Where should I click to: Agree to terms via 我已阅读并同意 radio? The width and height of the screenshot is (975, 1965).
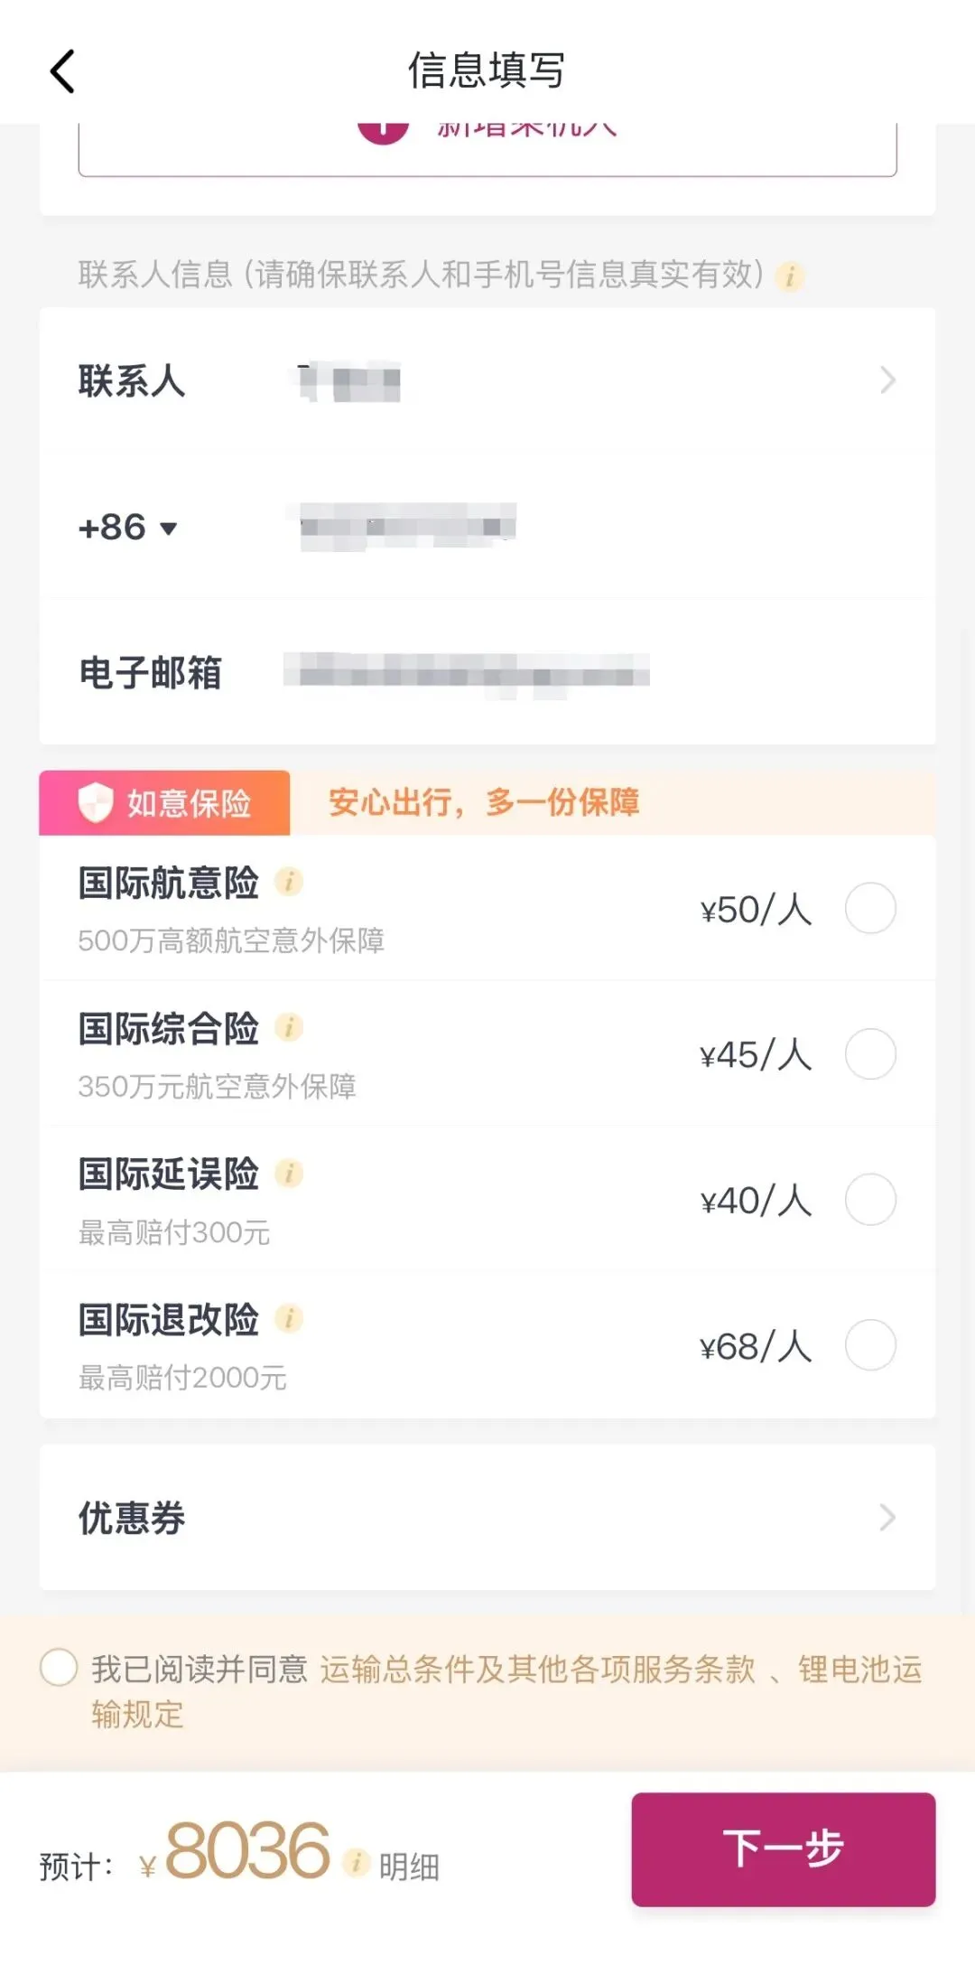[x=59, y=1668]
